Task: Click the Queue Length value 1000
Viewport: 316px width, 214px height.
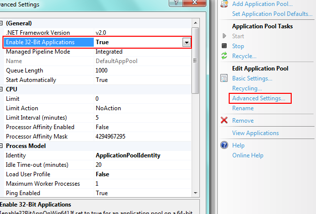Action: tap(101, 71)
